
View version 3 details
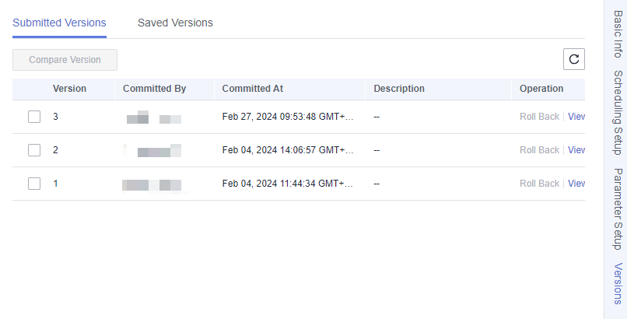576,117
